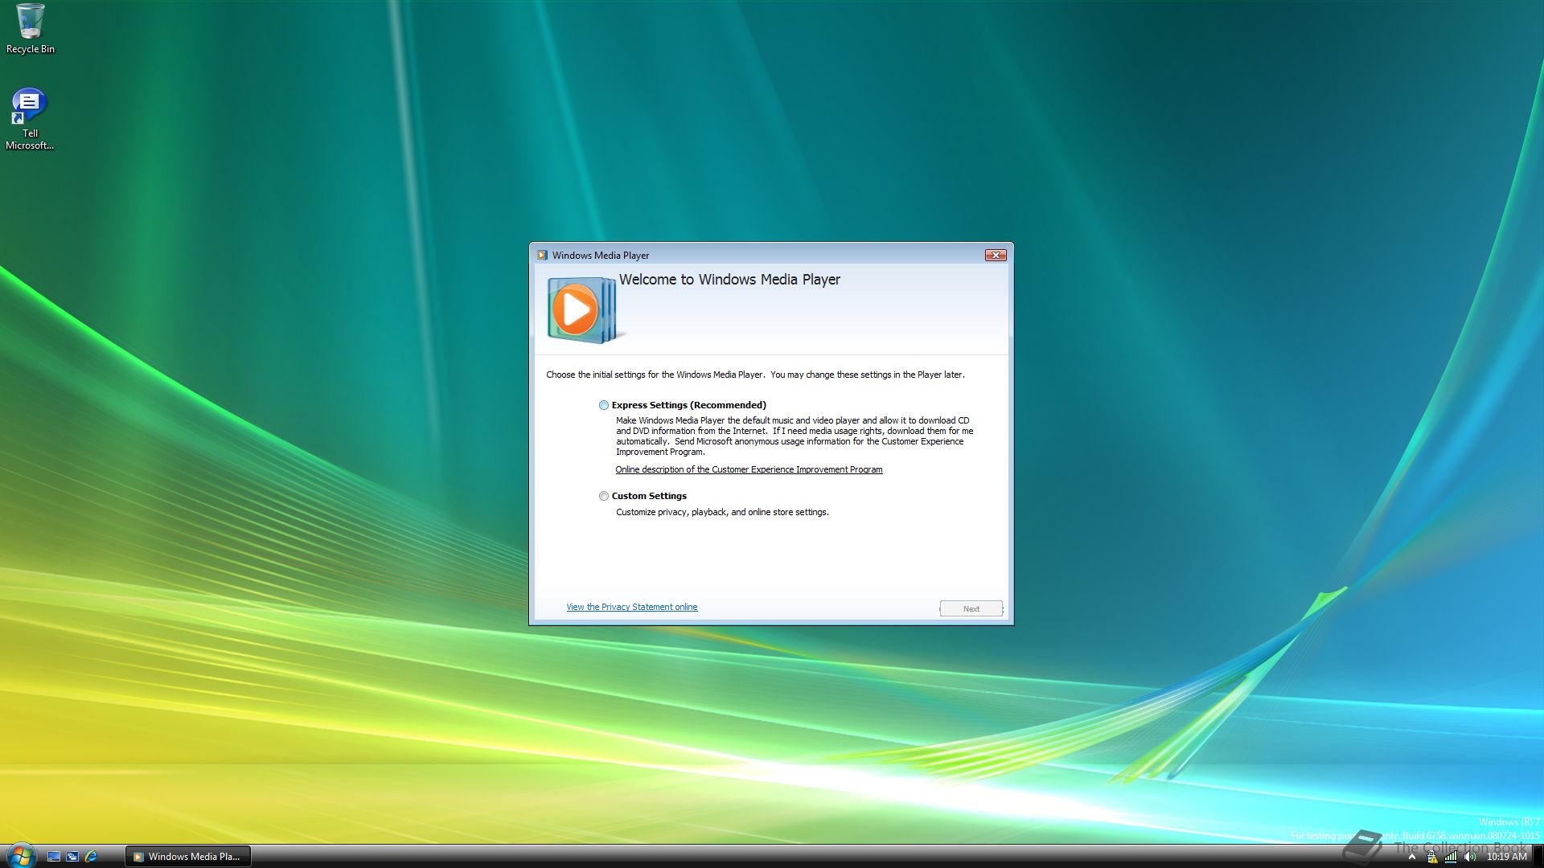This screenshot has height=868, width=1544.
Task: Click the Windows Media Player taskbar button
Action: [x=188, y=857]
